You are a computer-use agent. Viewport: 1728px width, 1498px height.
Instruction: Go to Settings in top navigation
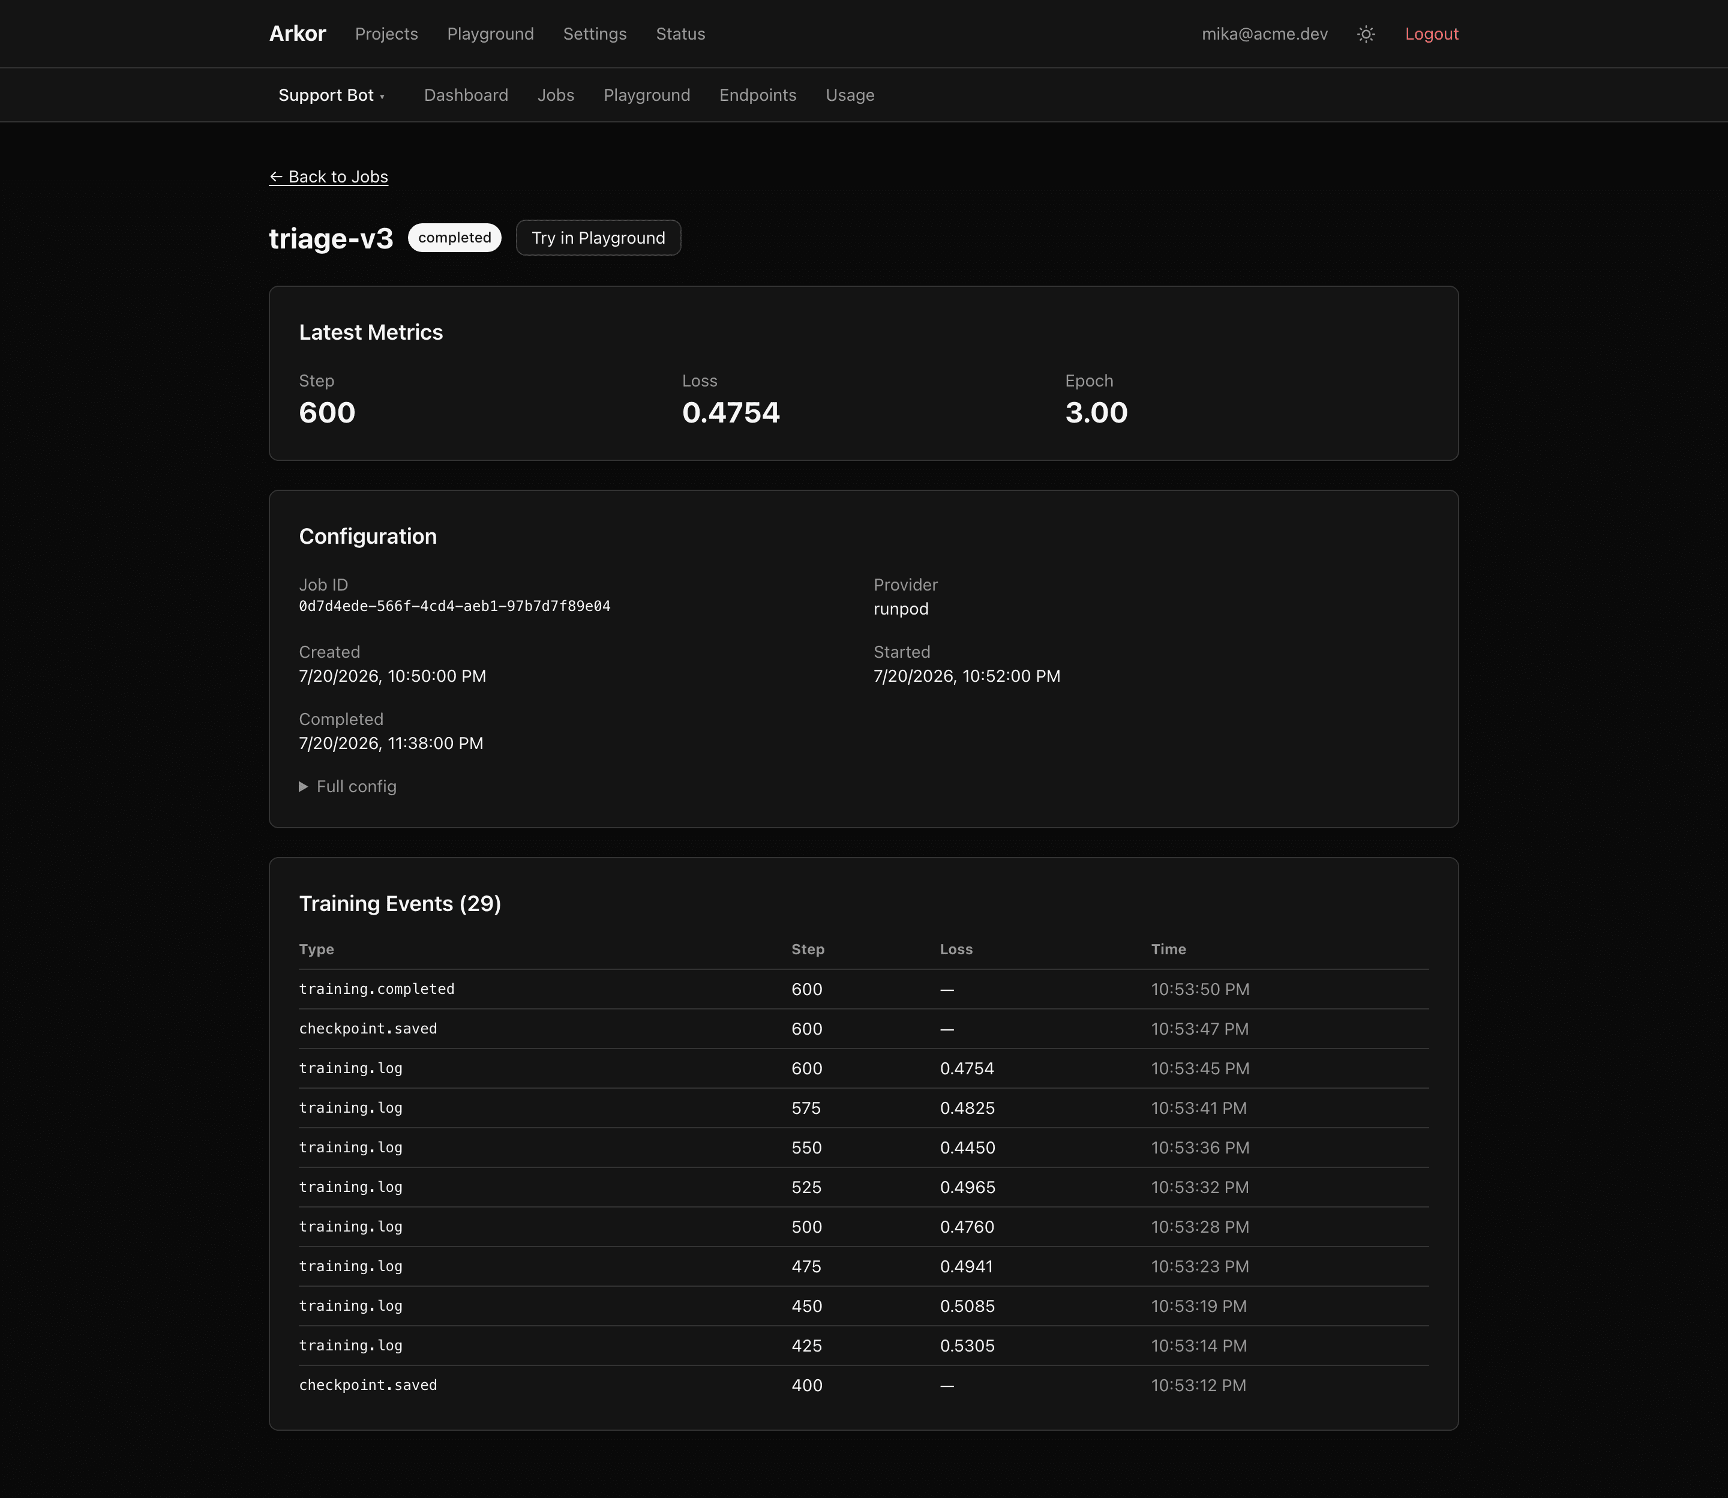point(595,34)
